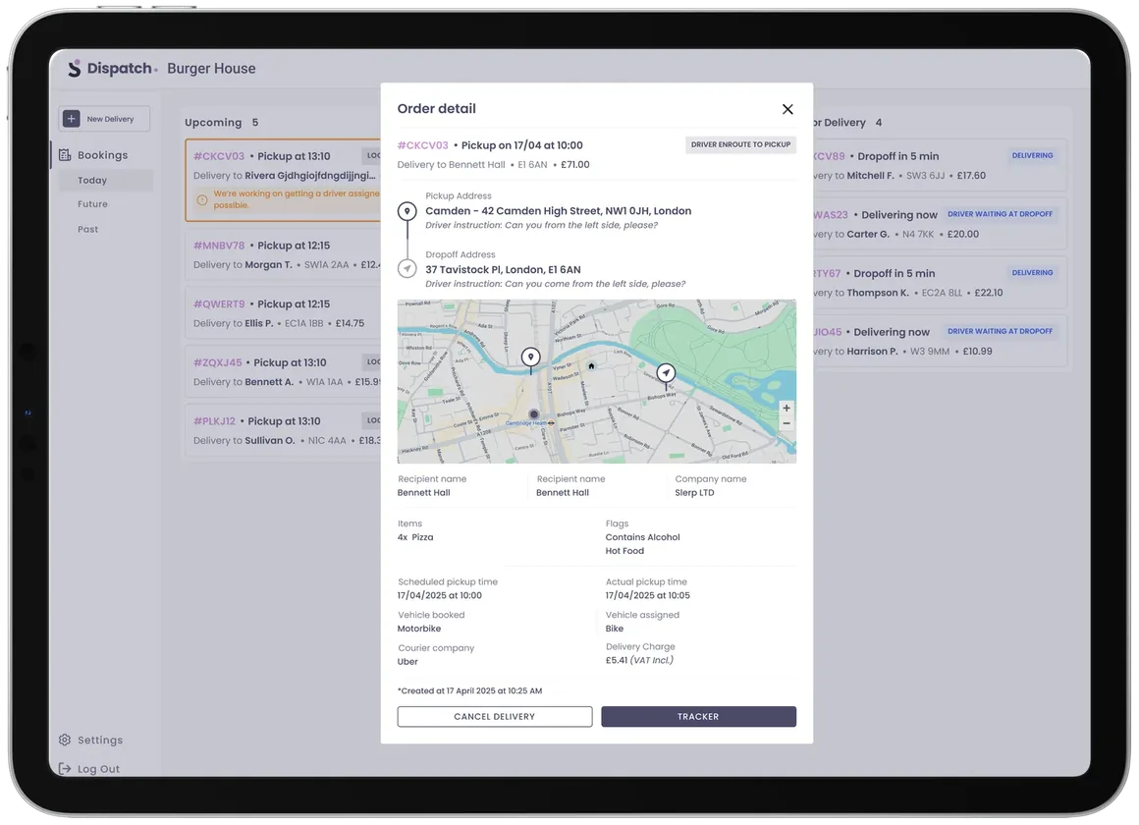Viewport: 1139px width, 825px height.
Task: Click the pickup pin marker on the map
Action: (531, 357)
